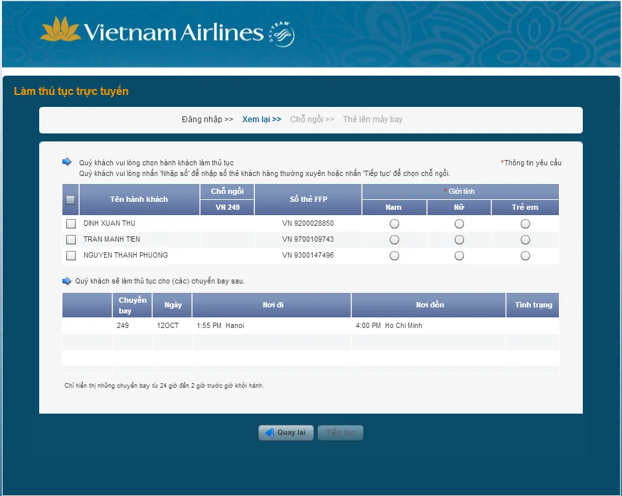The height and width of the screenshot is (496, 622).
Task: Click the Trẻ em column header
Action: coord(525,207)
